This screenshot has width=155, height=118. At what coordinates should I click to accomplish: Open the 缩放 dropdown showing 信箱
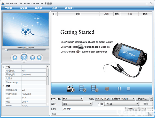(77, 104)
